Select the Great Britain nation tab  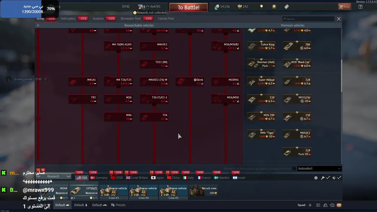pos(137,178)
